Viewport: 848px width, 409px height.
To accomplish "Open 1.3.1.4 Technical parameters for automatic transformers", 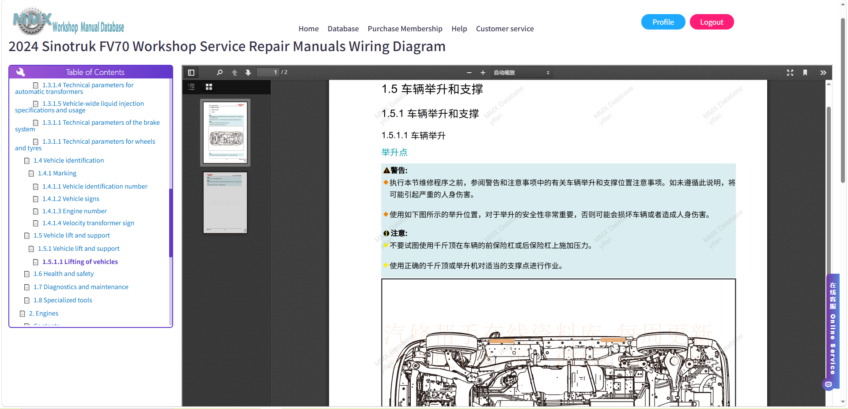I will point(74,88).
